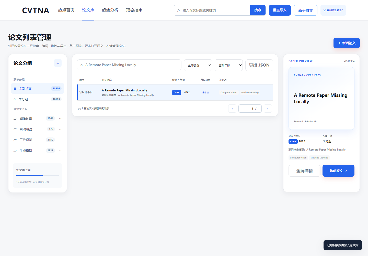The height and width of the screenshot is (256, 368).
Task: Open more options for 图像分割 group
Action: click(61, 119)
